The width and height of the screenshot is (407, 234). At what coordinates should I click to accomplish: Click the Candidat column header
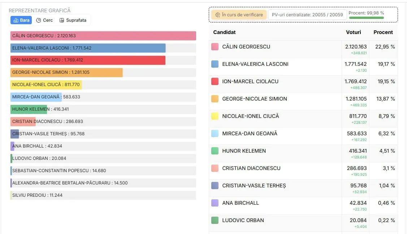point(224,32)
